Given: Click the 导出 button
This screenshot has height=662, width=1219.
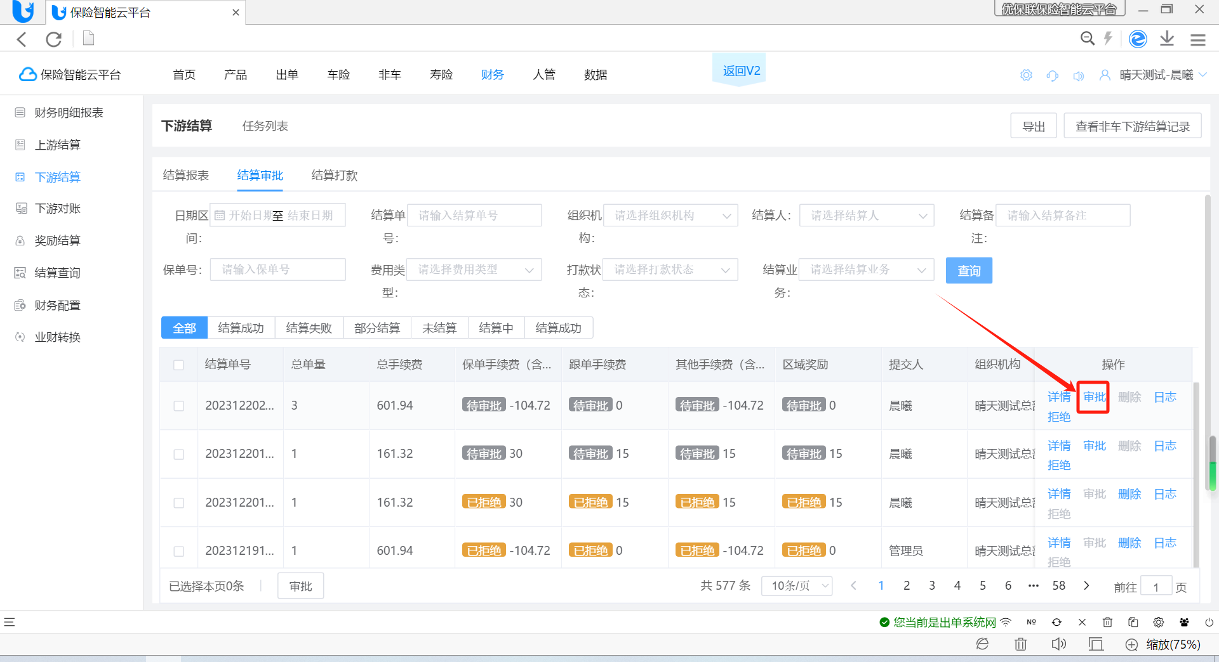Looking at the screenshot, I should pyautogui.click(x=1034, y=126).
